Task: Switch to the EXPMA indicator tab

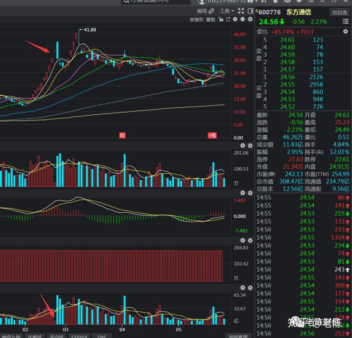Action: click(x=79, y=336)
